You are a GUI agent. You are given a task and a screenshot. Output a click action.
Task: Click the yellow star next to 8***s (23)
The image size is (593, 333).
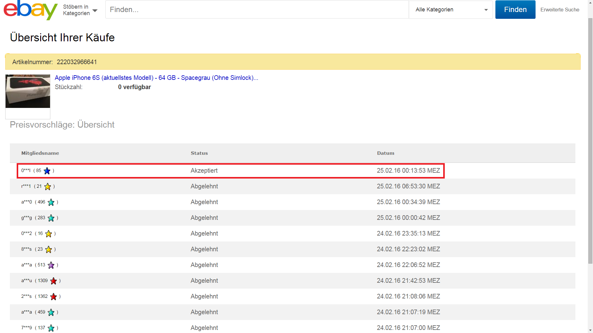[48, 249]
